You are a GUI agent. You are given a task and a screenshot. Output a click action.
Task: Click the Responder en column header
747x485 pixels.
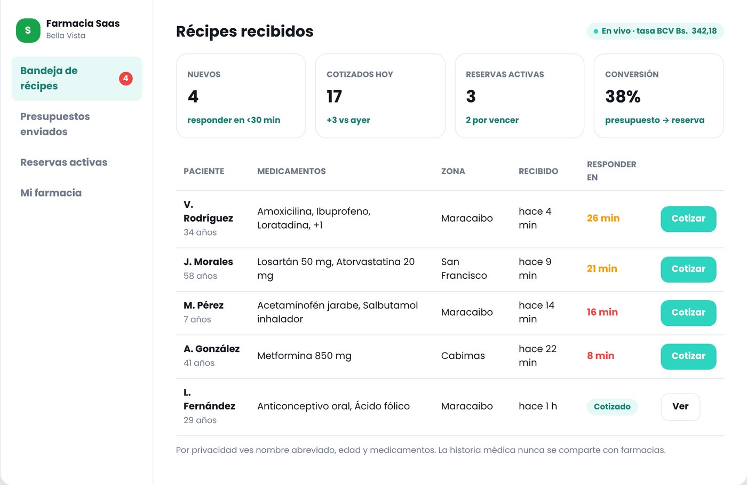[x=611, y=171]
